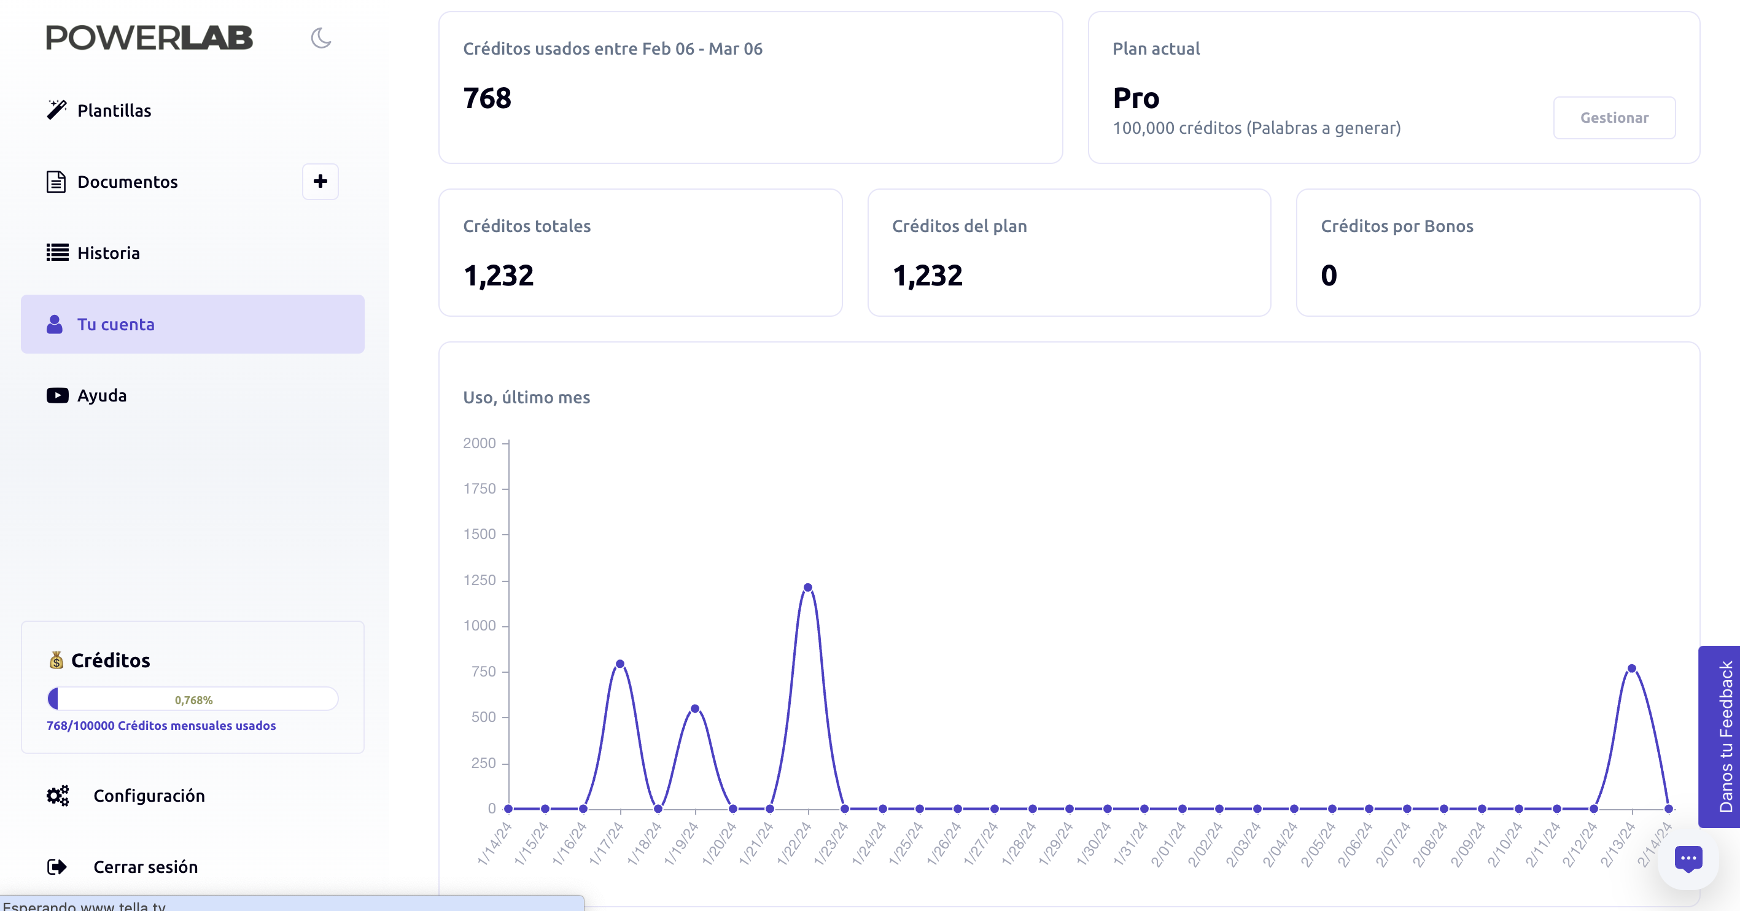Toggle dark mode with the moon icon

[x=321, y=38]
